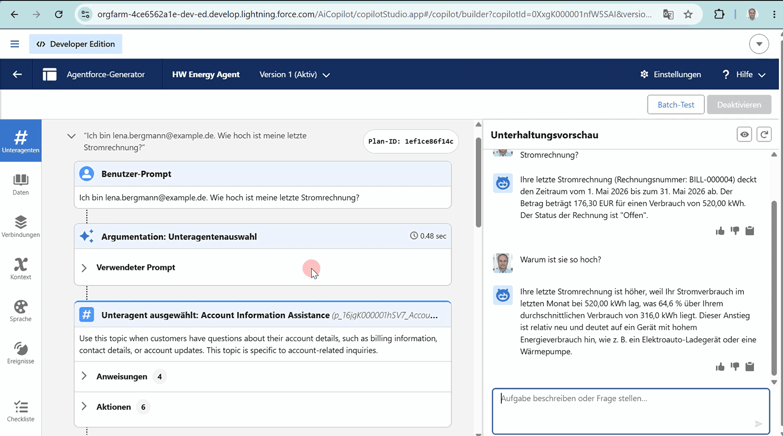Go back from the agent builder
Image resolution: width=783 pixels, height=436 pixels.
coord(17,74)
